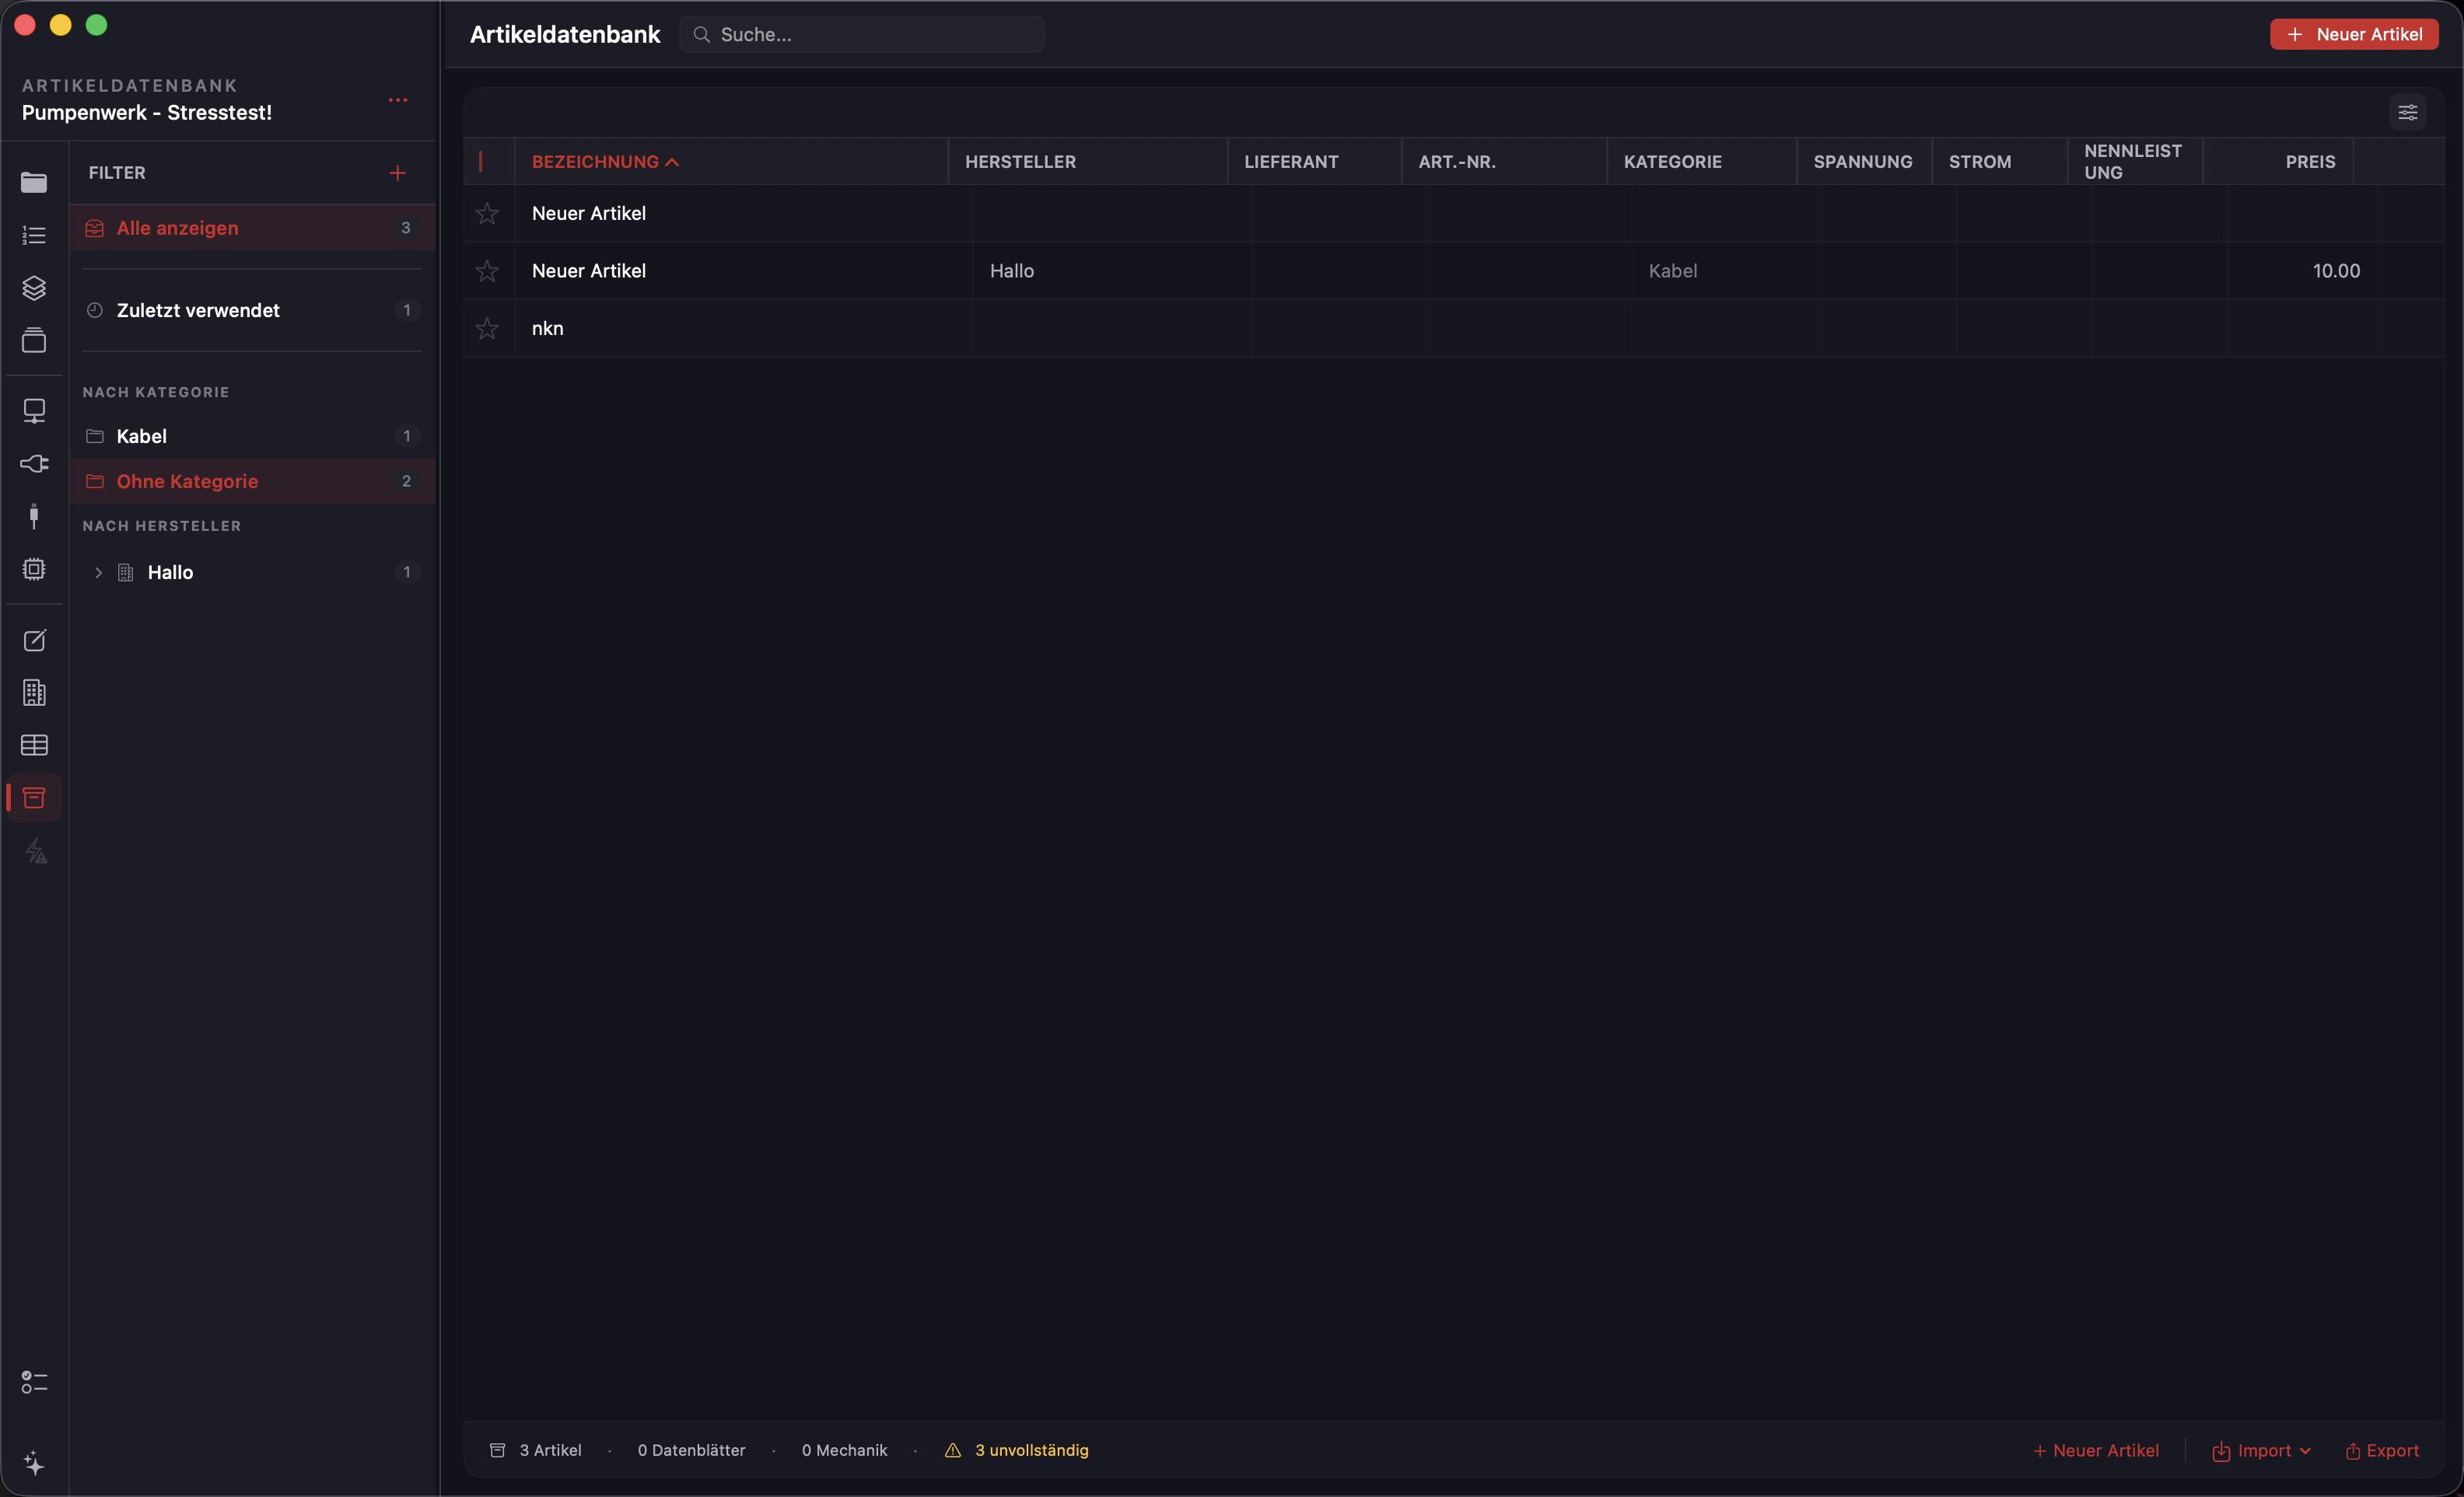The height and width of the screenshot is (1497, 2464).
Task: Open the folder icon in the left rail
Action: 34,182
